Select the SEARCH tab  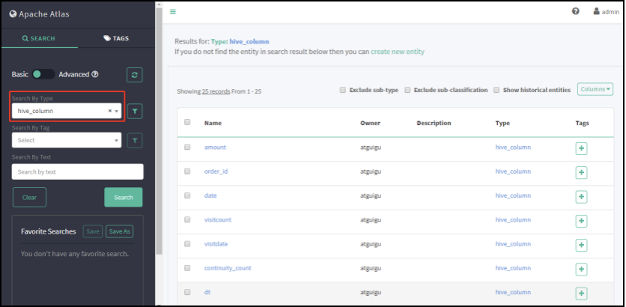coord(39,38)
